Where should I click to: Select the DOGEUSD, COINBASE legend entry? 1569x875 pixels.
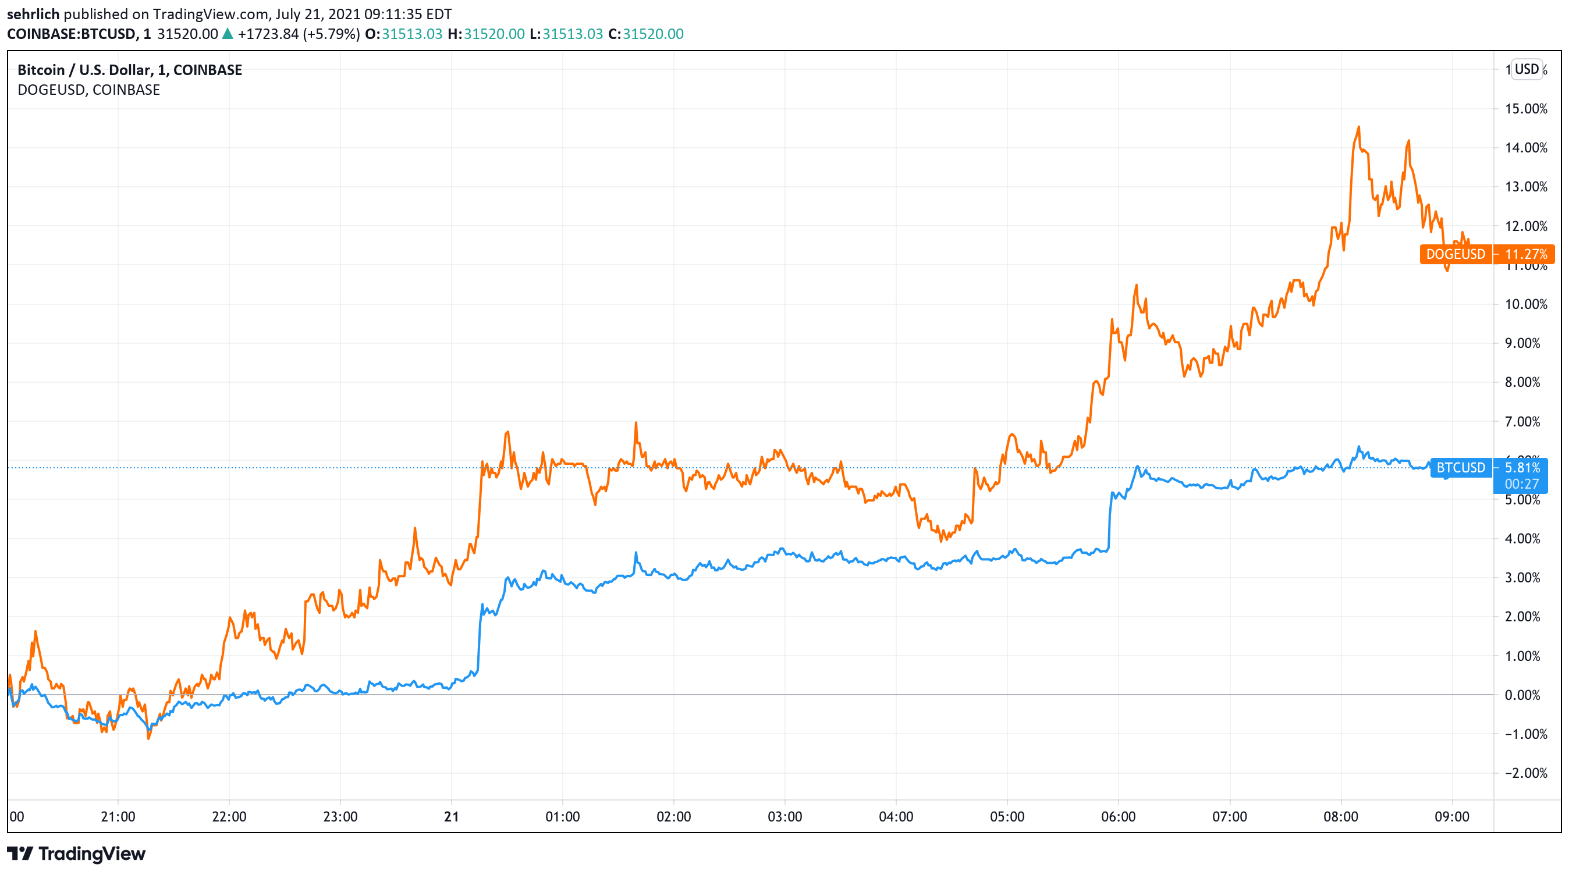coord(88,90)
